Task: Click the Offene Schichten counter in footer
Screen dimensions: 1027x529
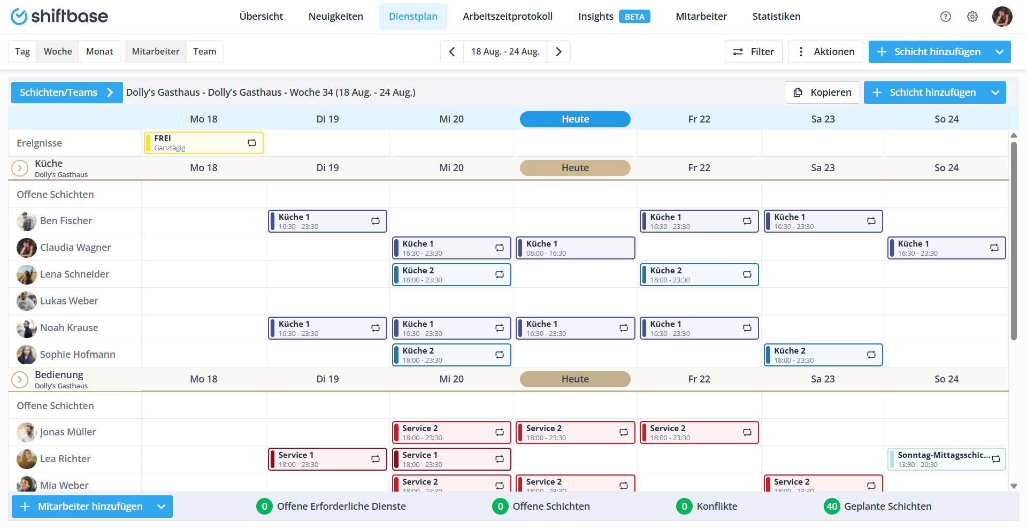Action: [541, 507]
